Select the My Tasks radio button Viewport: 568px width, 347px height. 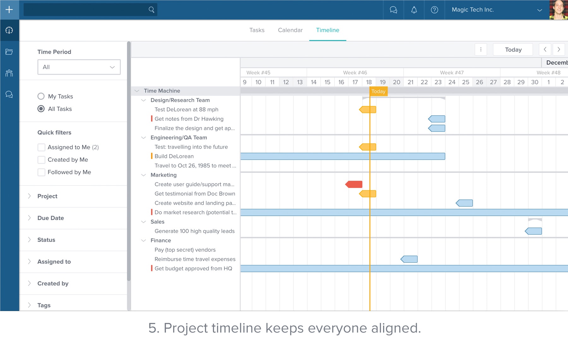click(x=41, y=96)
